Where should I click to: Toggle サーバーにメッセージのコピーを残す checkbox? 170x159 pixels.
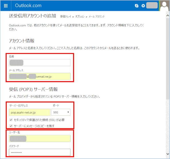pos(11,126)
